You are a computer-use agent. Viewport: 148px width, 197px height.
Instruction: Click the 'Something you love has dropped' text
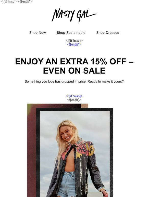point(74,81)
